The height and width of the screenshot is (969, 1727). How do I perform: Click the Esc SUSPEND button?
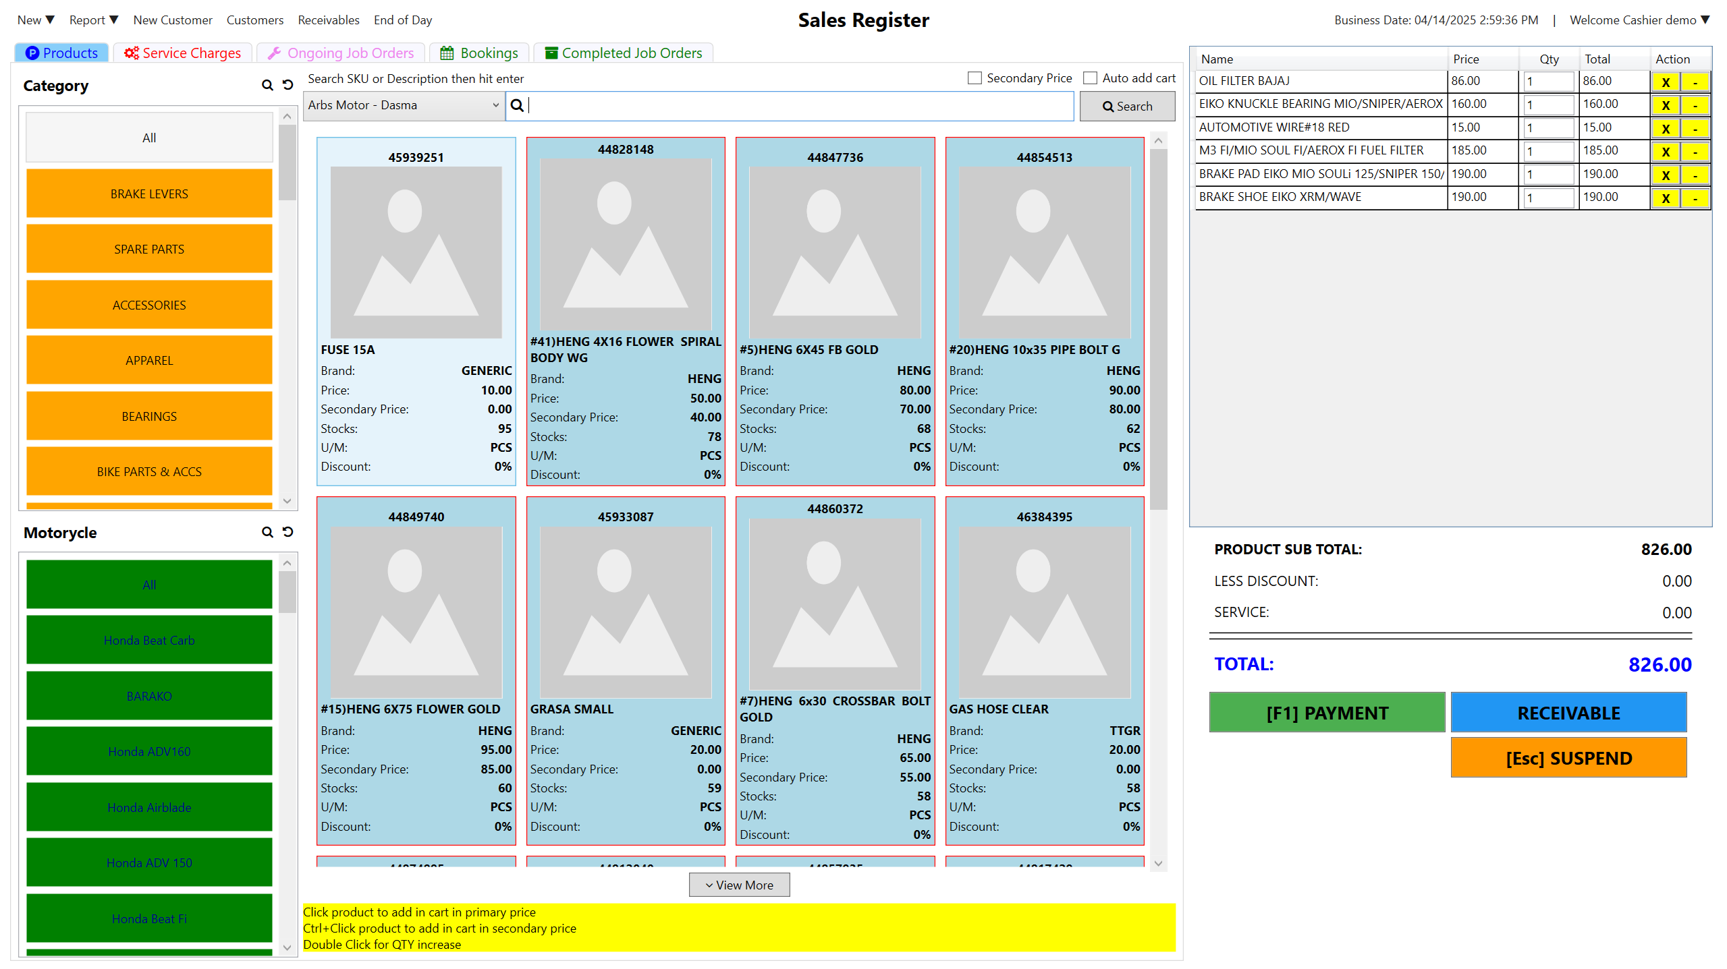tap(1568, 758)
